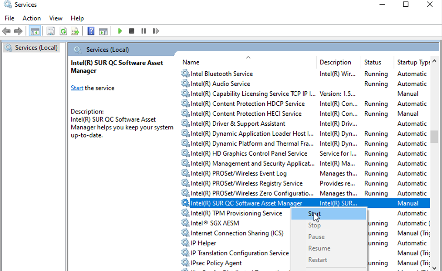Click gear icon of IP Helper
This screenshot has height=271, width=442.
coord(185,243)
